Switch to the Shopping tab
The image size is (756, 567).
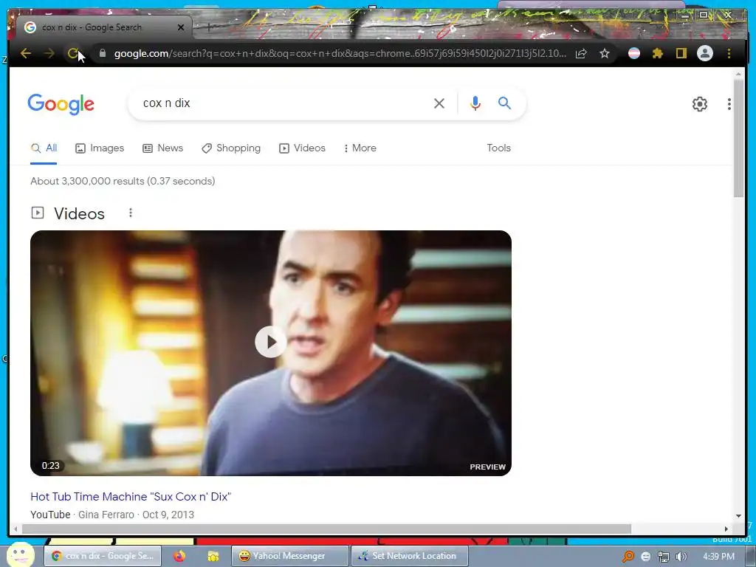pos(231,148)
